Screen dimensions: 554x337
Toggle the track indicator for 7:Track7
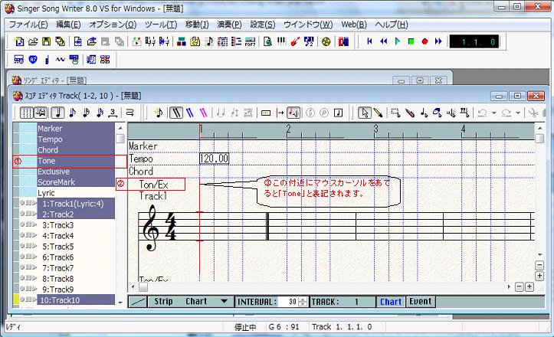[28, 267]
